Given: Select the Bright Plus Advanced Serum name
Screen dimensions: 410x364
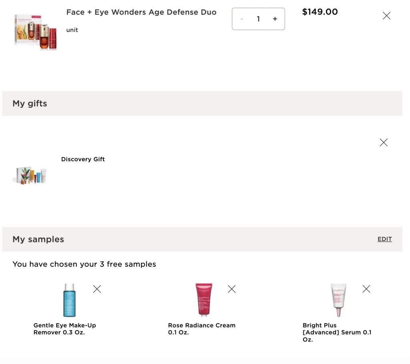Looking at the screenshot, I should (337, 332).
